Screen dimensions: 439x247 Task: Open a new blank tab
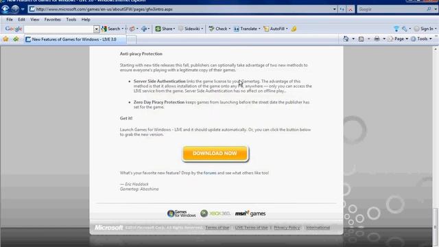[131, 40]
